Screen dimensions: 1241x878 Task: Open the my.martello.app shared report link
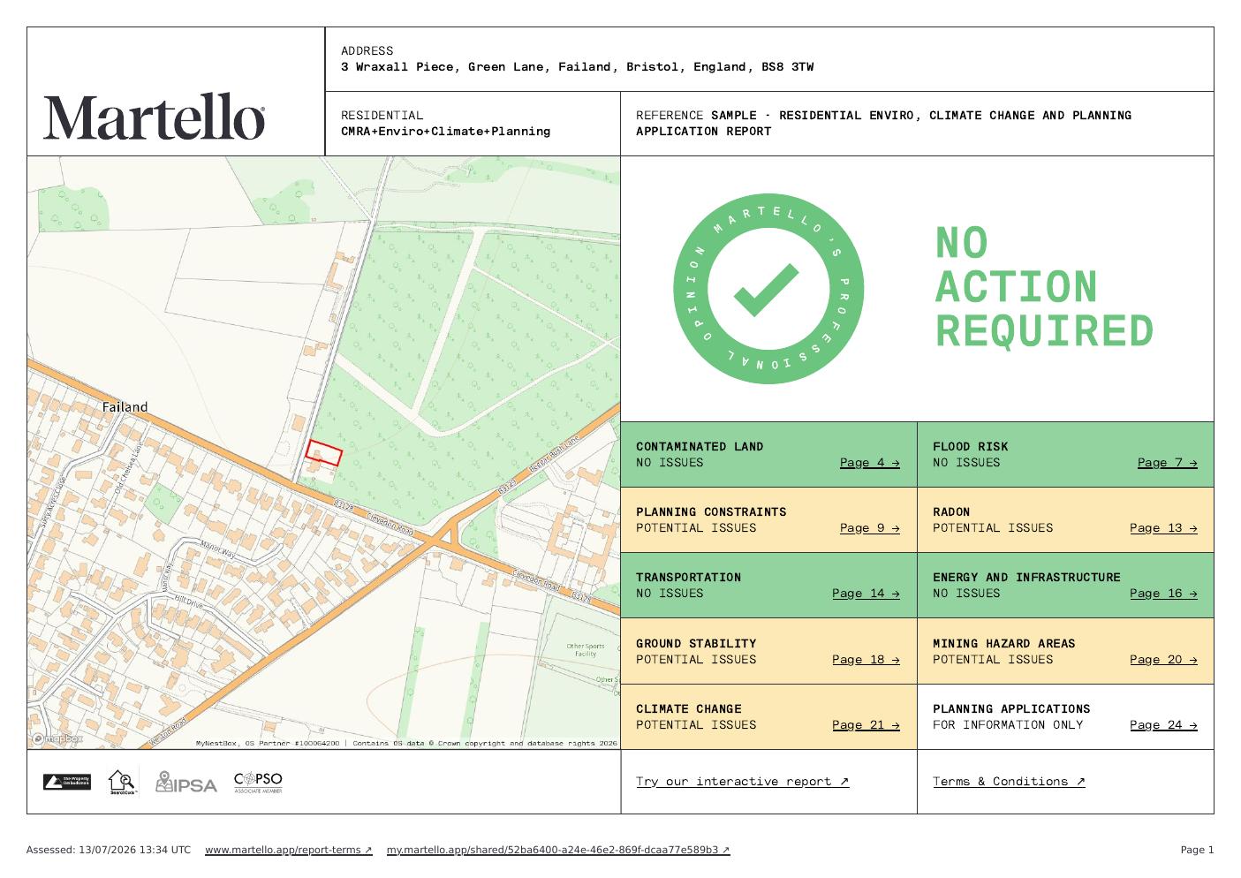point(558,850)
